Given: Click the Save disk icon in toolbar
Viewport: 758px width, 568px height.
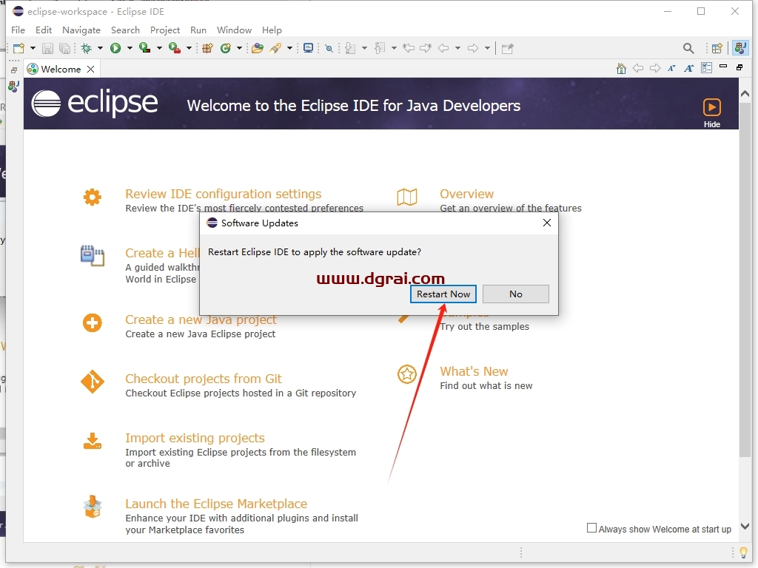Looking at the screenshot, I should [47, 48].
